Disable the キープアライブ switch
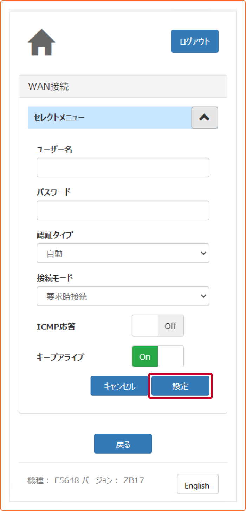246x511 pixels. (157, 356)
